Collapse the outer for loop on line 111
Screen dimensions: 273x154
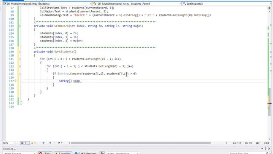(20, 59)
